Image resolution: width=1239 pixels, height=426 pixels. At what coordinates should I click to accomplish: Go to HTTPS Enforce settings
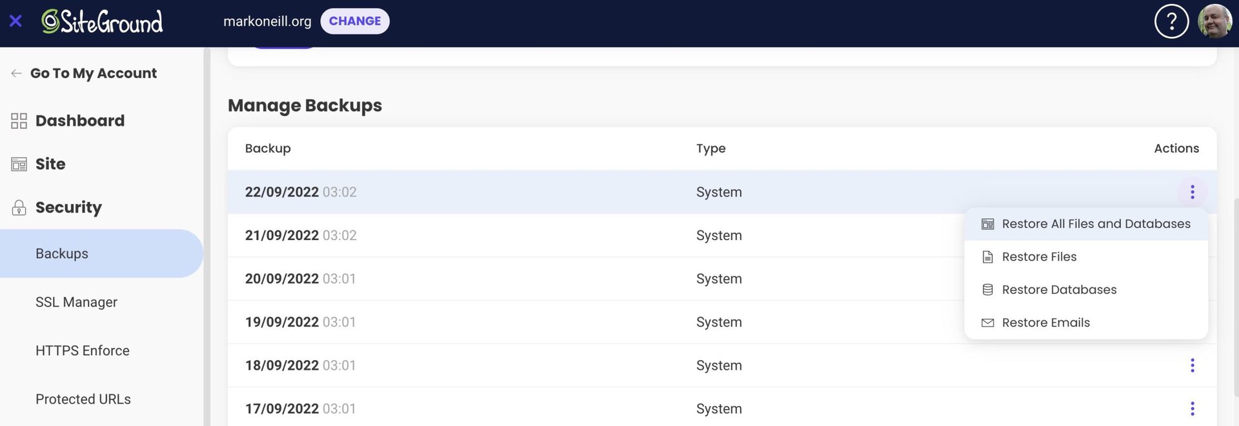pos(83,350)
